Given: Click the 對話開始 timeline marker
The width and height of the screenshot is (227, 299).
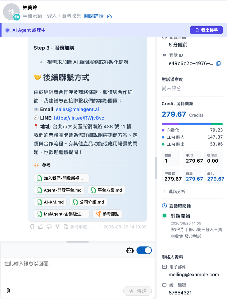Looking at the screenshot, I should pos(164,216).
